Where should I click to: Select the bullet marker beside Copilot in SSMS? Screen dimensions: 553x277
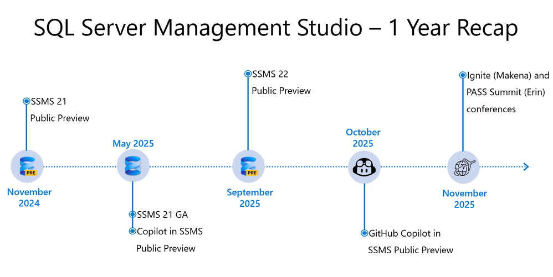coord(132,231)
